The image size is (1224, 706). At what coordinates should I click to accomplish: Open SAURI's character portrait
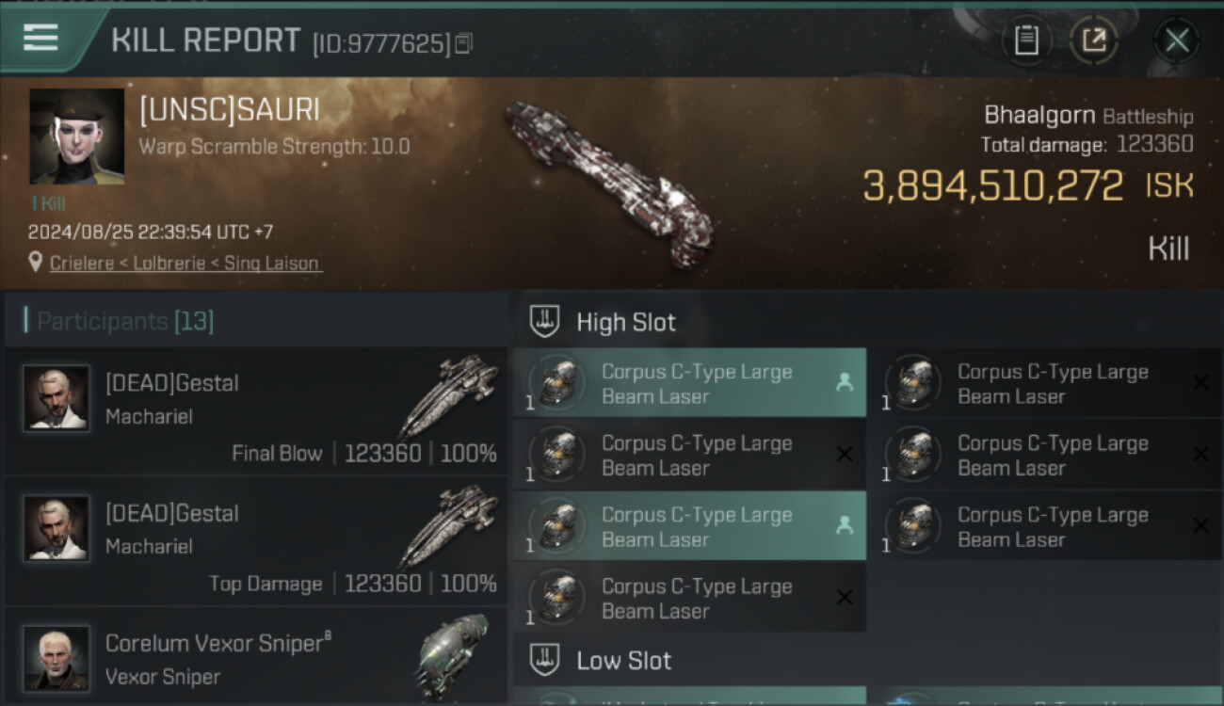[77, 136]
